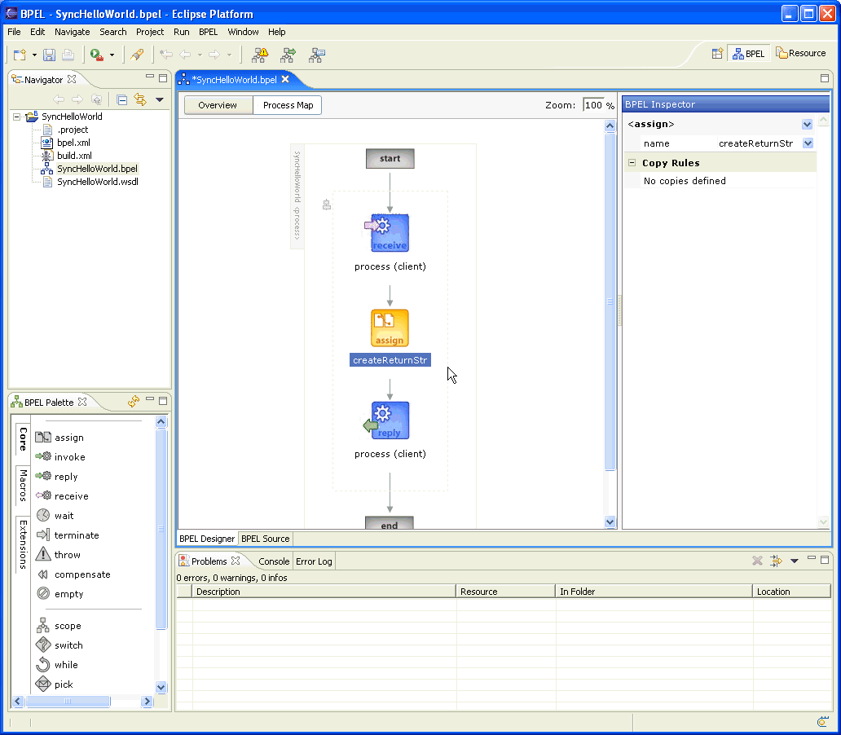
Task: Click the Overview button
Action: pos(218,105)
